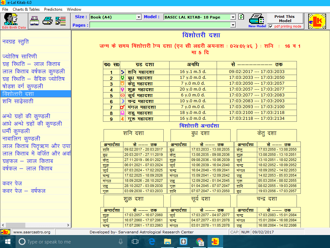The image size is (330, 248).
Task: Click period 17:03:2033 --- 17:03:2050 cell
Action: (257, 77)
